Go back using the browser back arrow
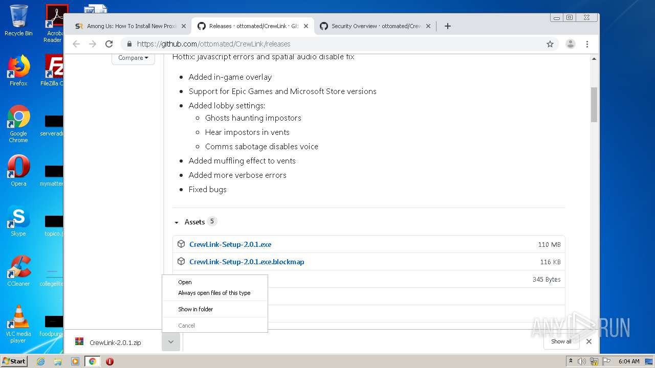Viewport: 655px width, 368px height. coord(76,44)
